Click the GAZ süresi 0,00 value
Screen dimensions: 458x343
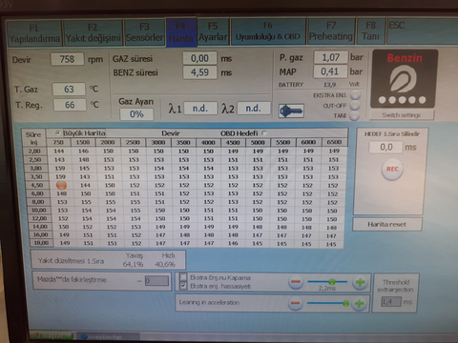click(199, 58)
